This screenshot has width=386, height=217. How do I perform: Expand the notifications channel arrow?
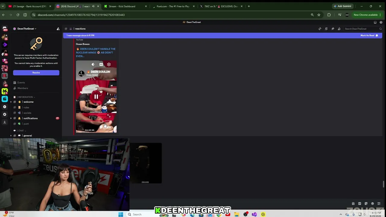11,118
